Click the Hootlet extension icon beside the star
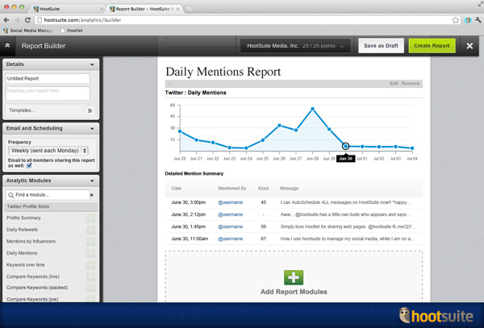Screen dimensions: 484x328 468,20
